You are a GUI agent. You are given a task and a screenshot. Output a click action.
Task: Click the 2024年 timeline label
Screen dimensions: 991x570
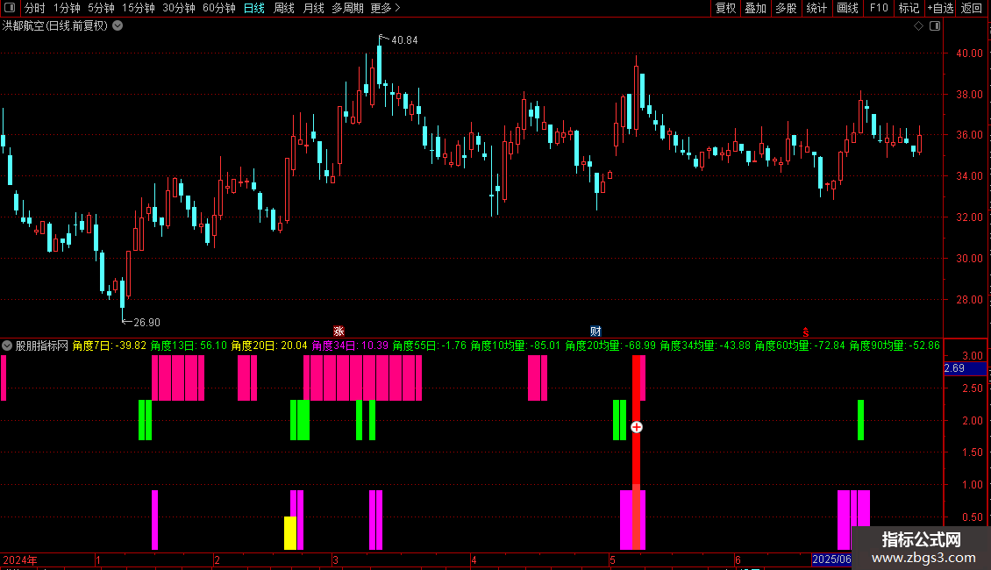(x=20, y=559)
